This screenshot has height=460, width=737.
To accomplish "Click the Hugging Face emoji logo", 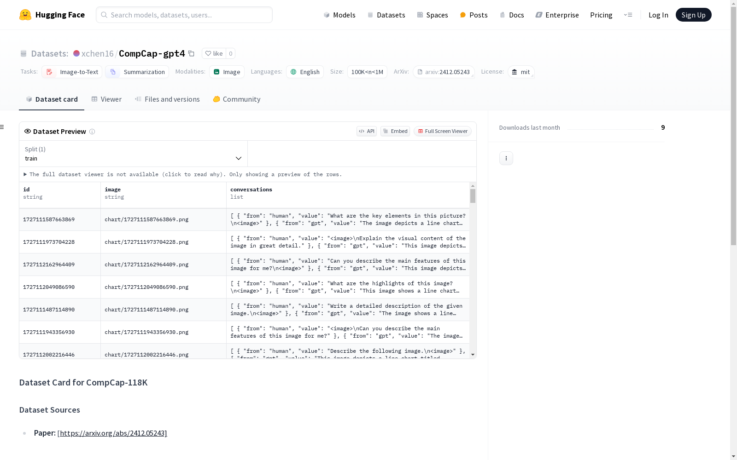I will point(25,15).
